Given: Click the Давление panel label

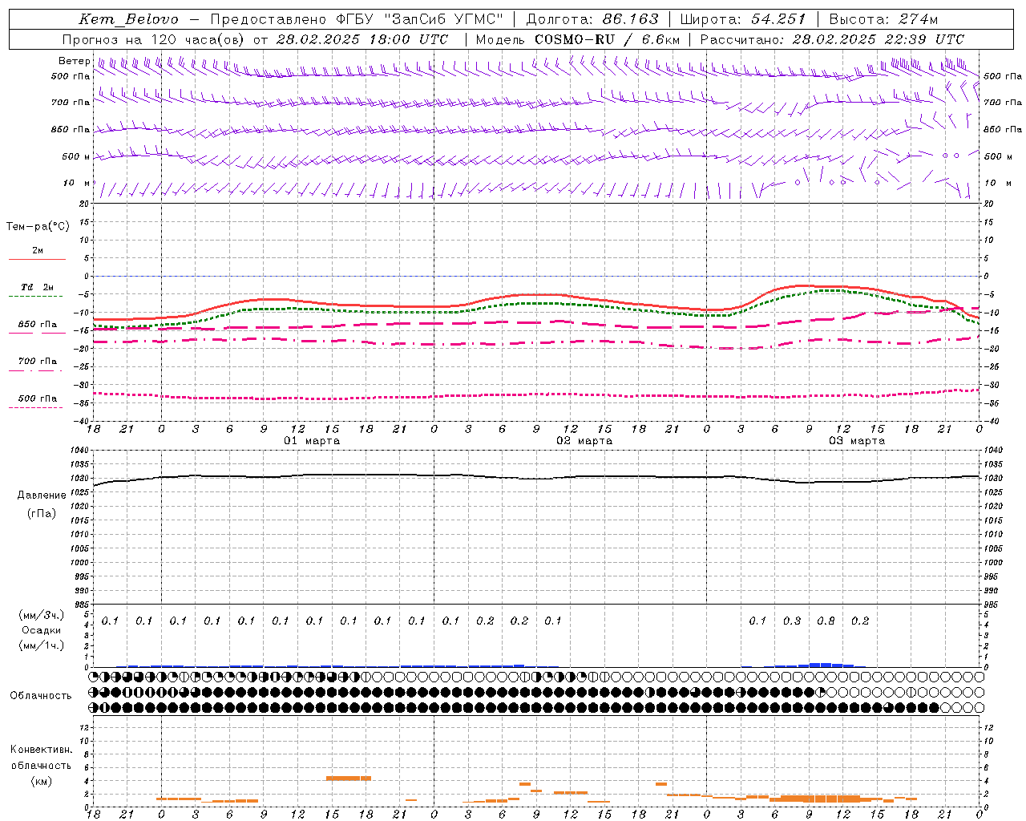Looking at the screenshot, I should 42,495.
